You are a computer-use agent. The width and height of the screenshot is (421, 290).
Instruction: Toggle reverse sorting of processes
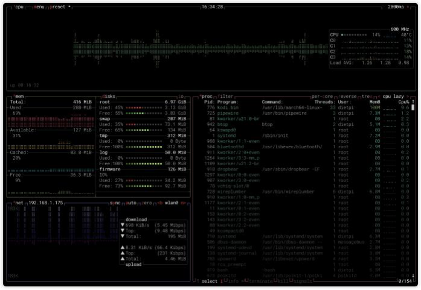(346, 96)
